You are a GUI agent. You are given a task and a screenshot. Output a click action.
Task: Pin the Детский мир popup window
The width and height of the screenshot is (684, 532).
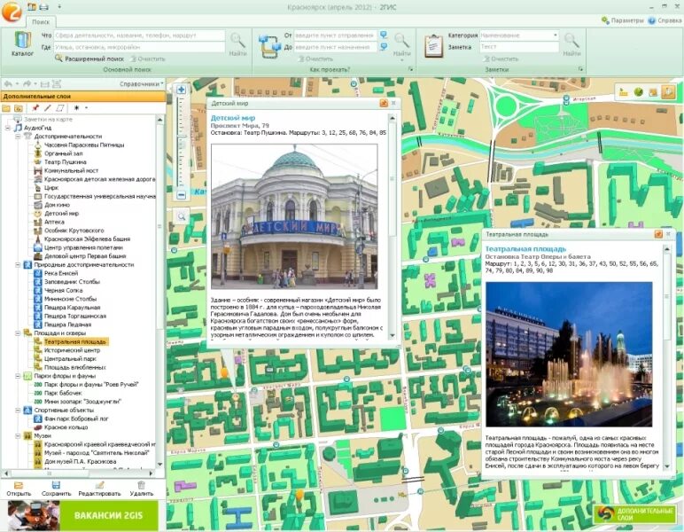tap(384, 103)
